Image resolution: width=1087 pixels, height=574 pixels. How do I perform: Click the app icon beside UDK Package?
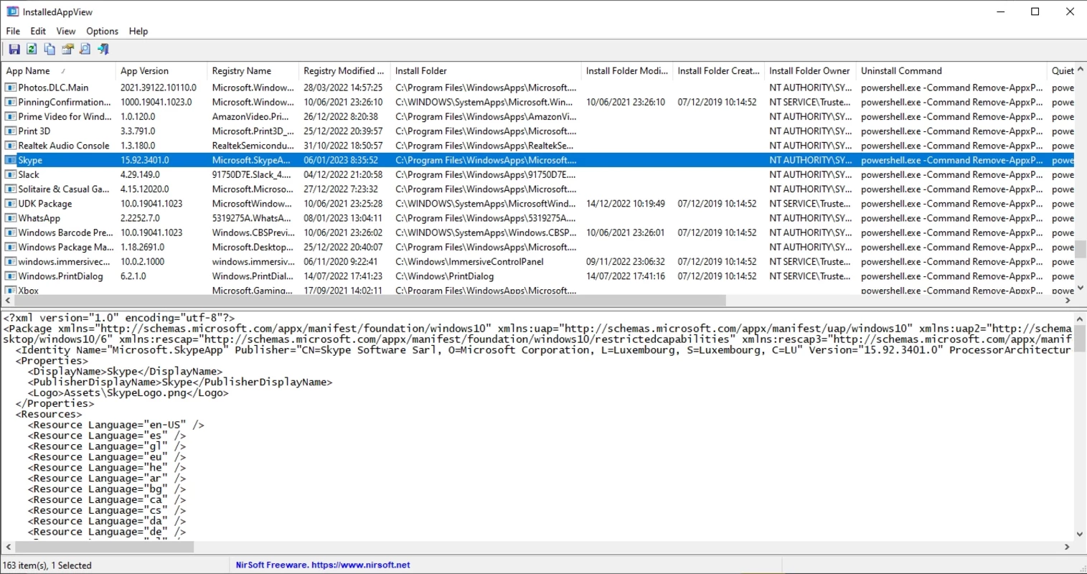click(11, 204)
